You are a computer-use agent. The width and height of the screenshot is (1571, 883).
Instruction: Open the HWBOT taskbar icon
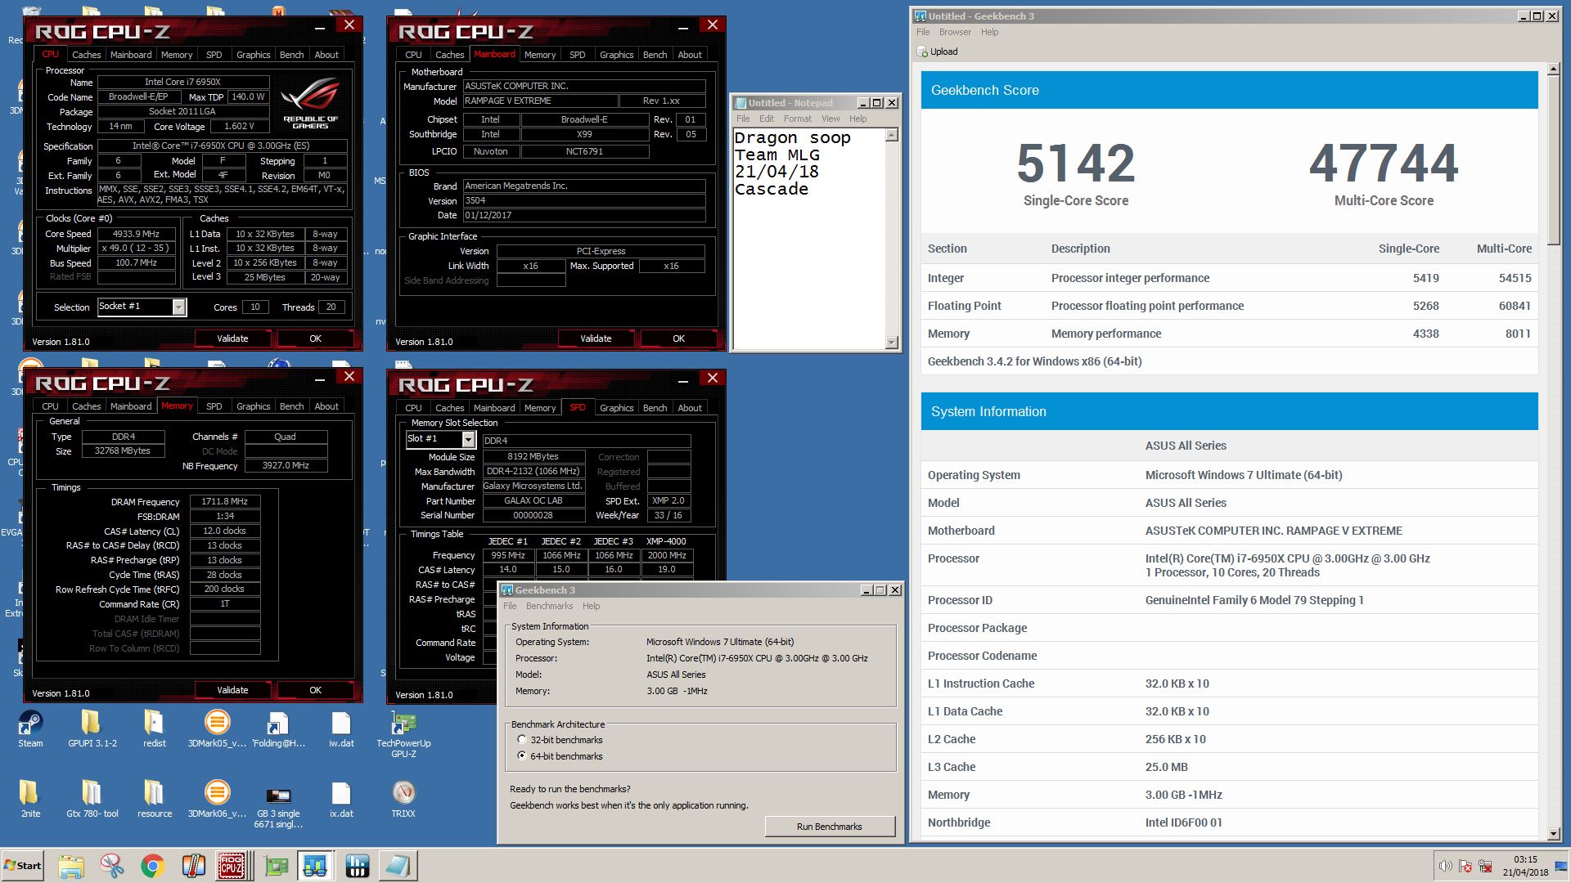(x=358, y=866)
